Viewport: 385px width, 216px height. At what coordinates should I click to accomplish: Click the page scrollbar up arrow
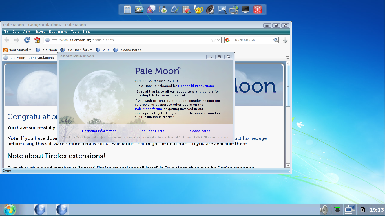(x=288, y=63)
